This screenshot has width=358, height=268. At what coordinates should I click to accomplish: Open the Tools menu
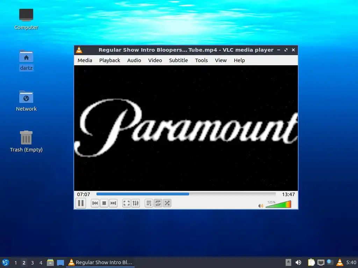coord(201,60)
